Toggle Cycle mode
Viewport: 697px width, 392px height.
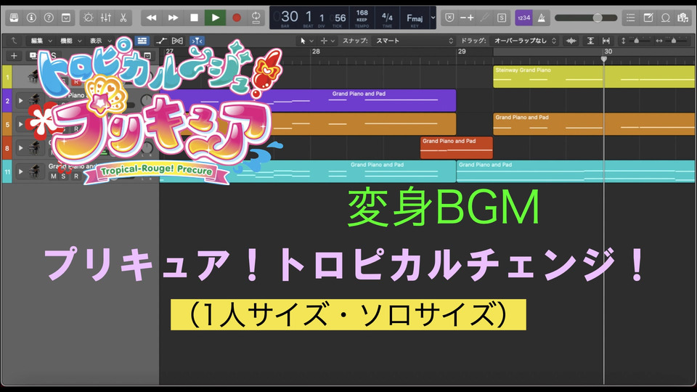tap(256, 17)
